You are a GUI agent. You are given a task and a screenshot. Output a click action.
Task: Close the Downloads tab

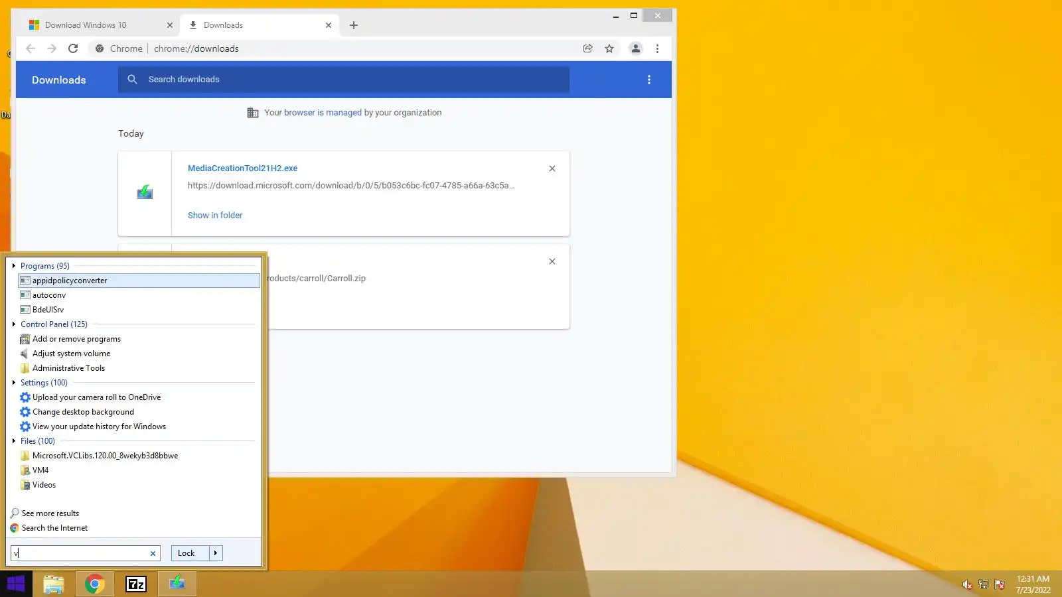point(329,25)
